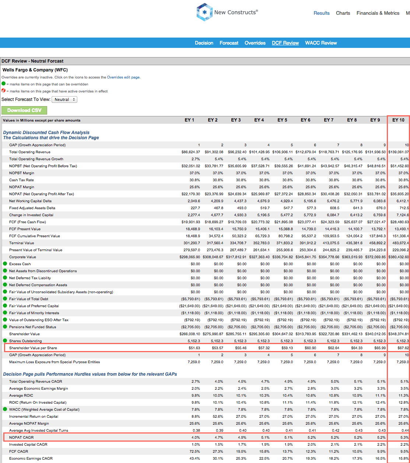The image size is (410, 463).
Task: Click the Corporate Value row label
Action: coord(23,257)
